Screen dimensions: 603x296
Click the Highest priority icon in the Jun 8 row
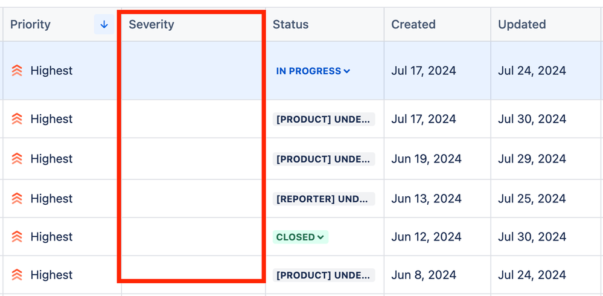(x=17, y=275)
